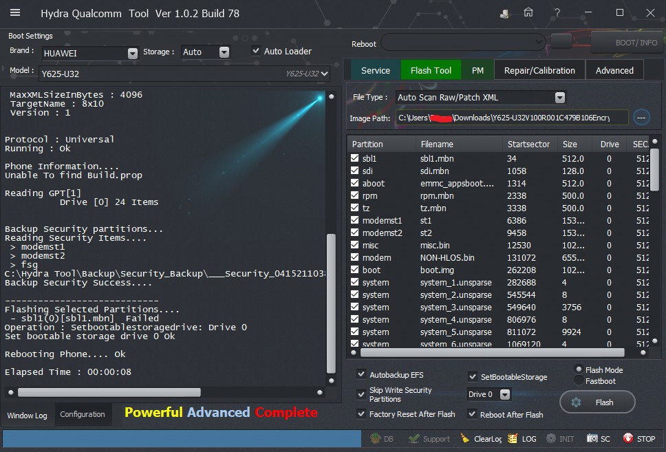Uncheck the boot partition row
This screenshot has width=666, height=452.
click(354, 270)
